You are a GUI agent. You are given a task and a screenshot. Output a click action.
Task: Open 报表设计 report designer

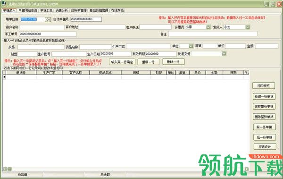[x=265, y=146]
